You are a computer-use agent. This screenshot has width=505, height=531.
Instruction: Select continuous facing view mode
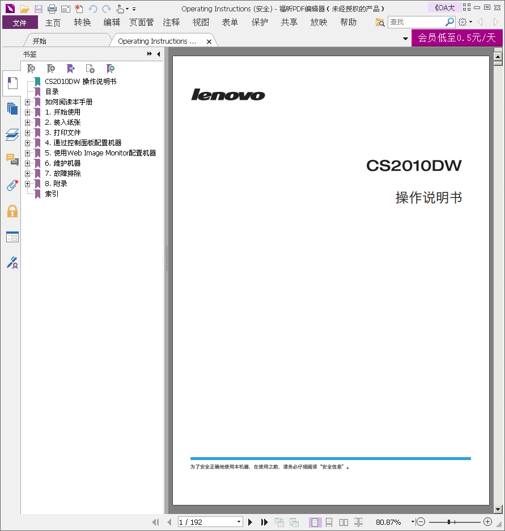tap(359, 522)
